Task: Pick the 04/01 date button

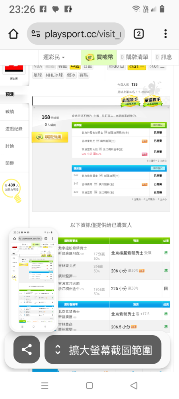Action: [157, 66]
